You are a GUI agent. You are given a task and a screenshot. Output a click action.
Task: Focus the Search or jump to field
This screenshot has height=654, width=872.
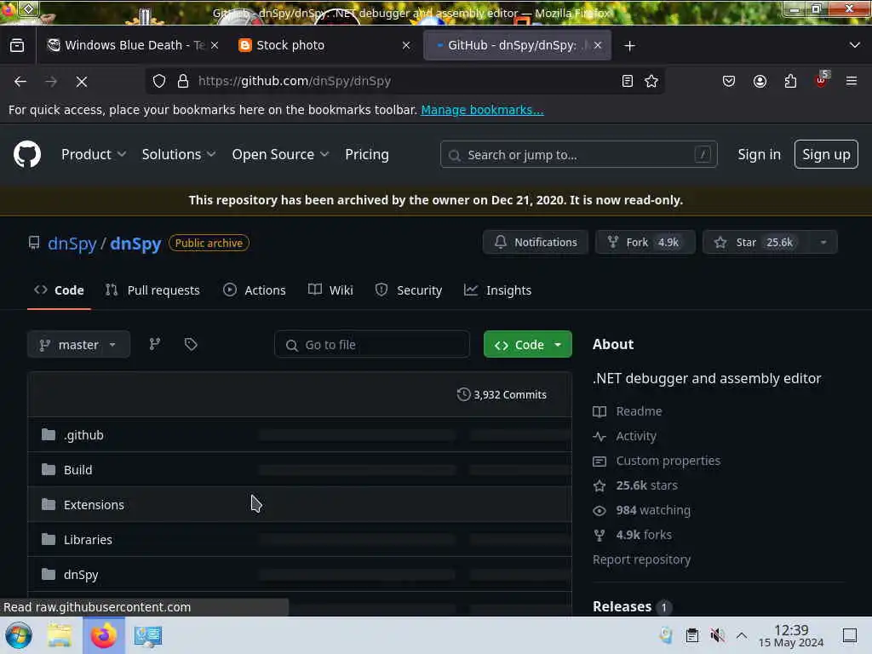(578, 155)
